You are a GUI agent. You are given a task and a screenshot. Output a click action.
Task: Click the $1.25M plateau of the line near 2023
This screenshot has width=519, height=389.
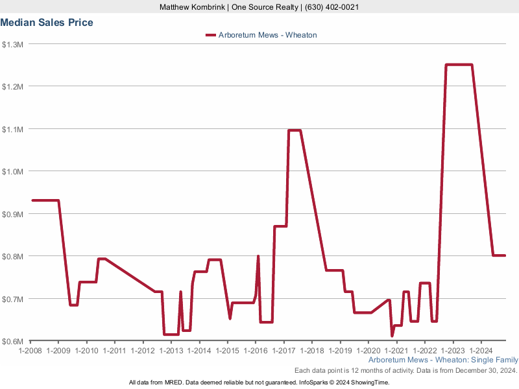(459, 65)
